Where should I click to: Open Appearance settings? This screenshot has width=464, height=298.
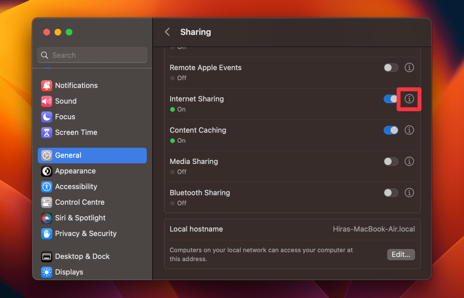tap(75, 171)
